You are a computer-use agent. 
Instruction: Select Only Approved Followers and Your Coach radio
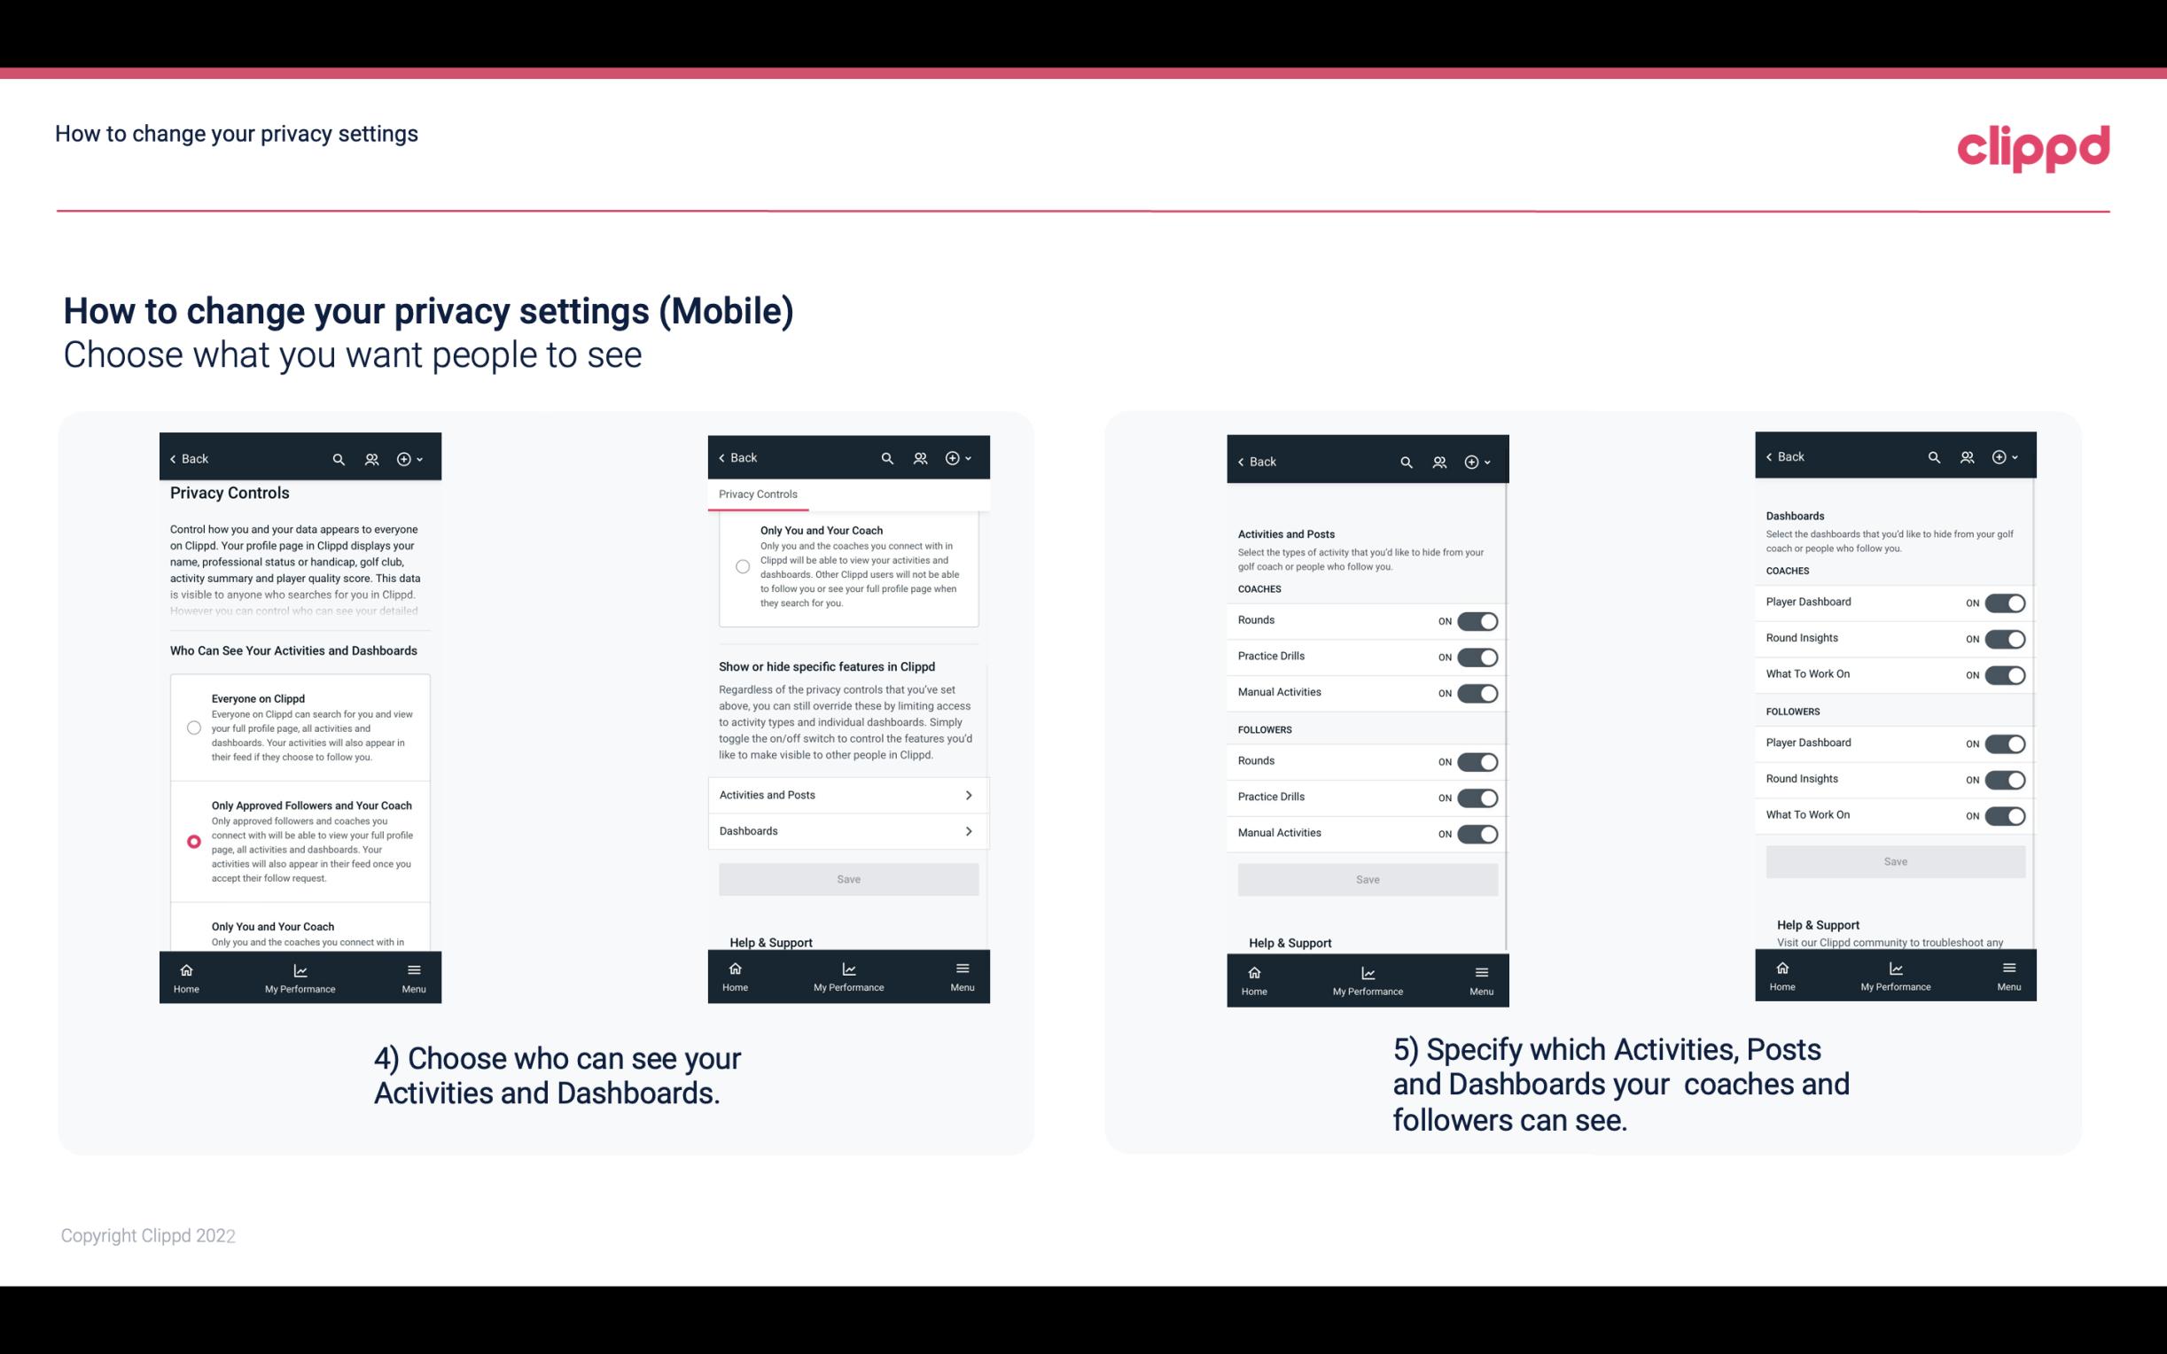[x=192, y=841]
